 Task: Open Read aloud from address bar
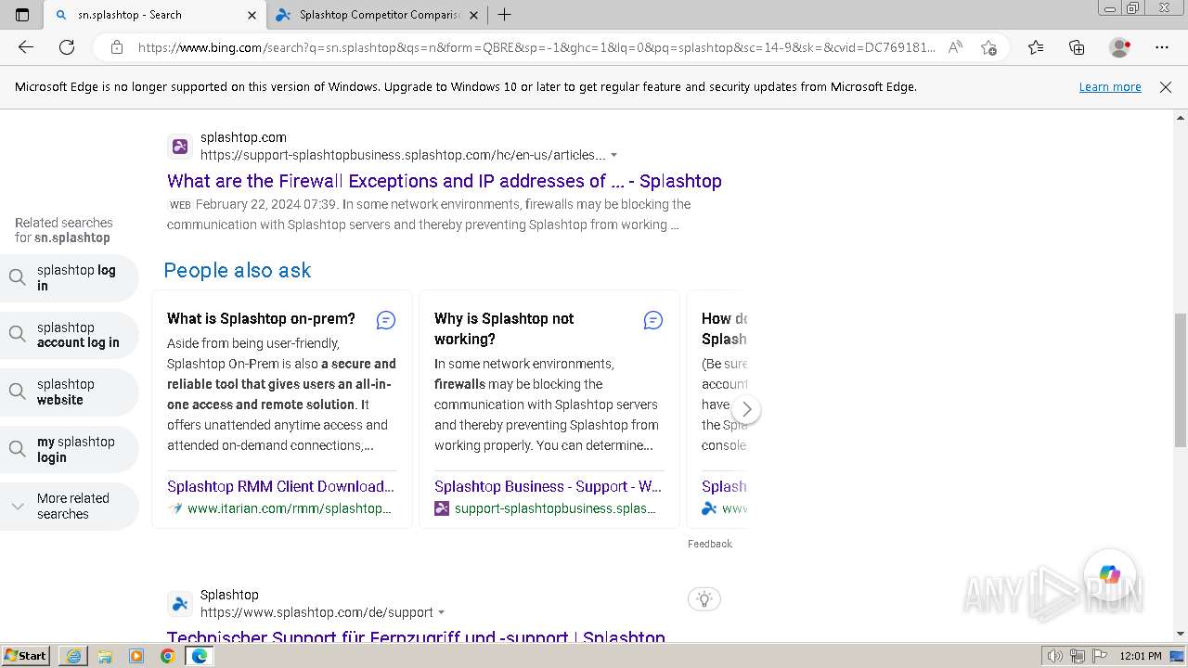tap(955, 47)
